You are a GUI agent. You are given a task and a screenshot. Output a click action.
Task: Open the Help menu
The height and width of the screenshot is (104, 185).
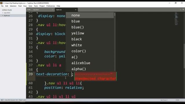click(58, 6)
